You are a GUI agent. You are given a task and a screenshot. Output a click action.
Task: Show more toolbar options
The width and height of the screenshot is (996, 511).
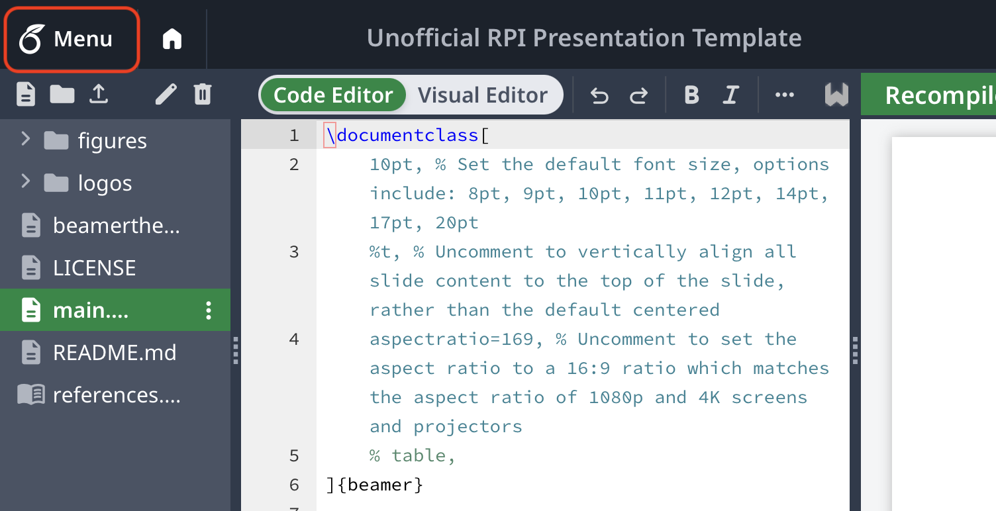pos(784,95)
